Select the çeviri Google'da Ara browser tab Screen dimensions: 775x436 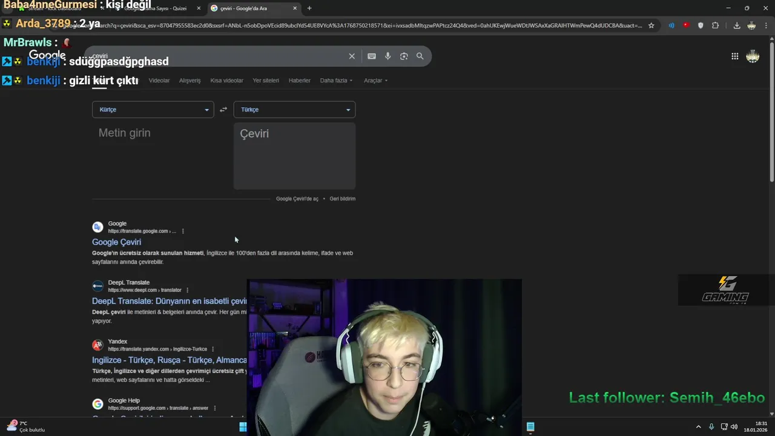(x=254, y=8)
